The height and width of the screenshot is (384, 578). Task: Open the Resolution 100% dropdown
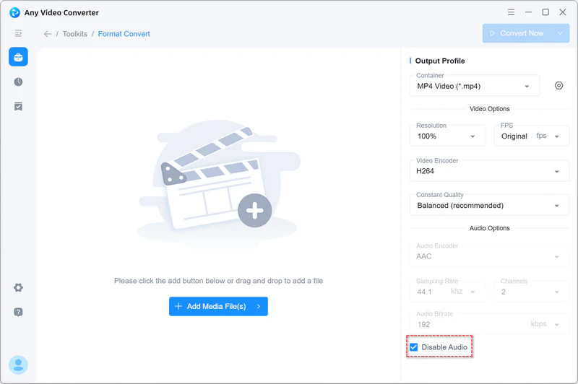pos(447,136)
